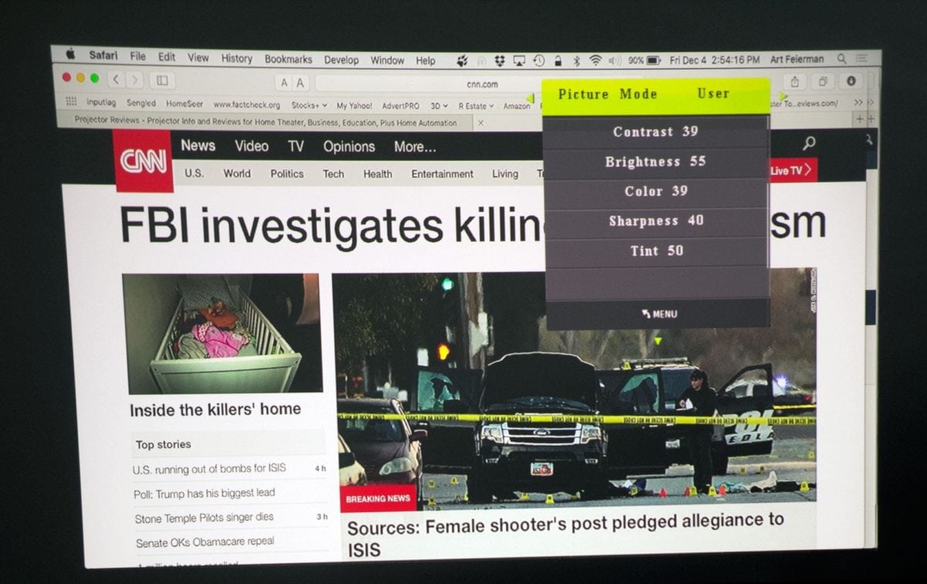Image resolution: width=927 pixels, height=584 pixels.
Task: Select the Contrast 39 setting
Action: tap(656, 132)
